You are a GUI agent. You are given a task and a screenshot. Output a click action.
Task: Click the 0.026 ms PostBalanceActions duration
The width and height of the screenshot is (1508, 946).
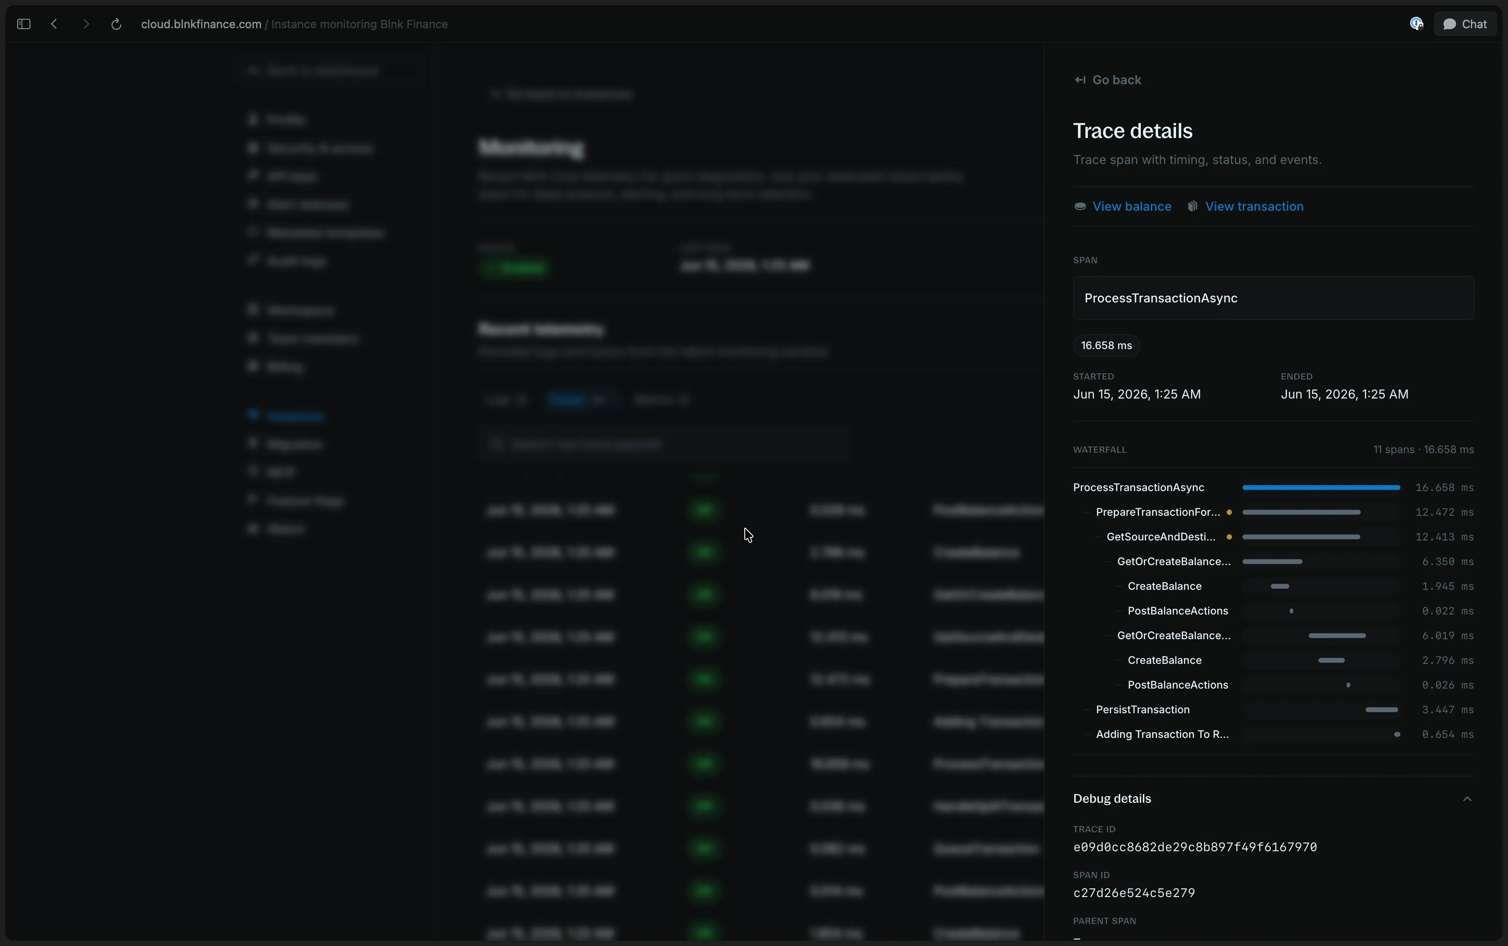coord(1447,685)
